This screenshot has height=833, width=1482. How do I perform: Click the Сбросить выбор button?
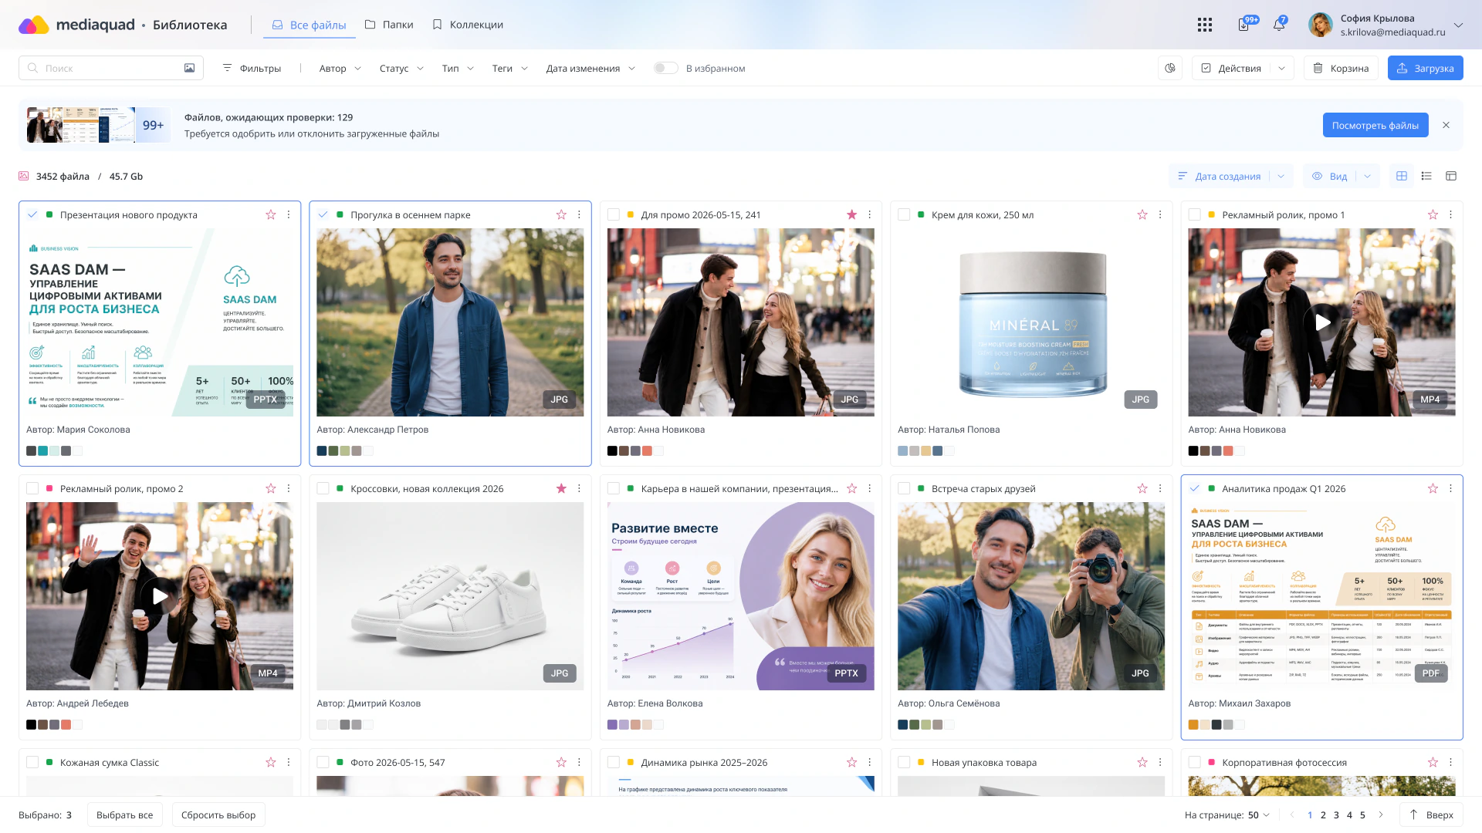pyautogui.click(x=218, y=814)
